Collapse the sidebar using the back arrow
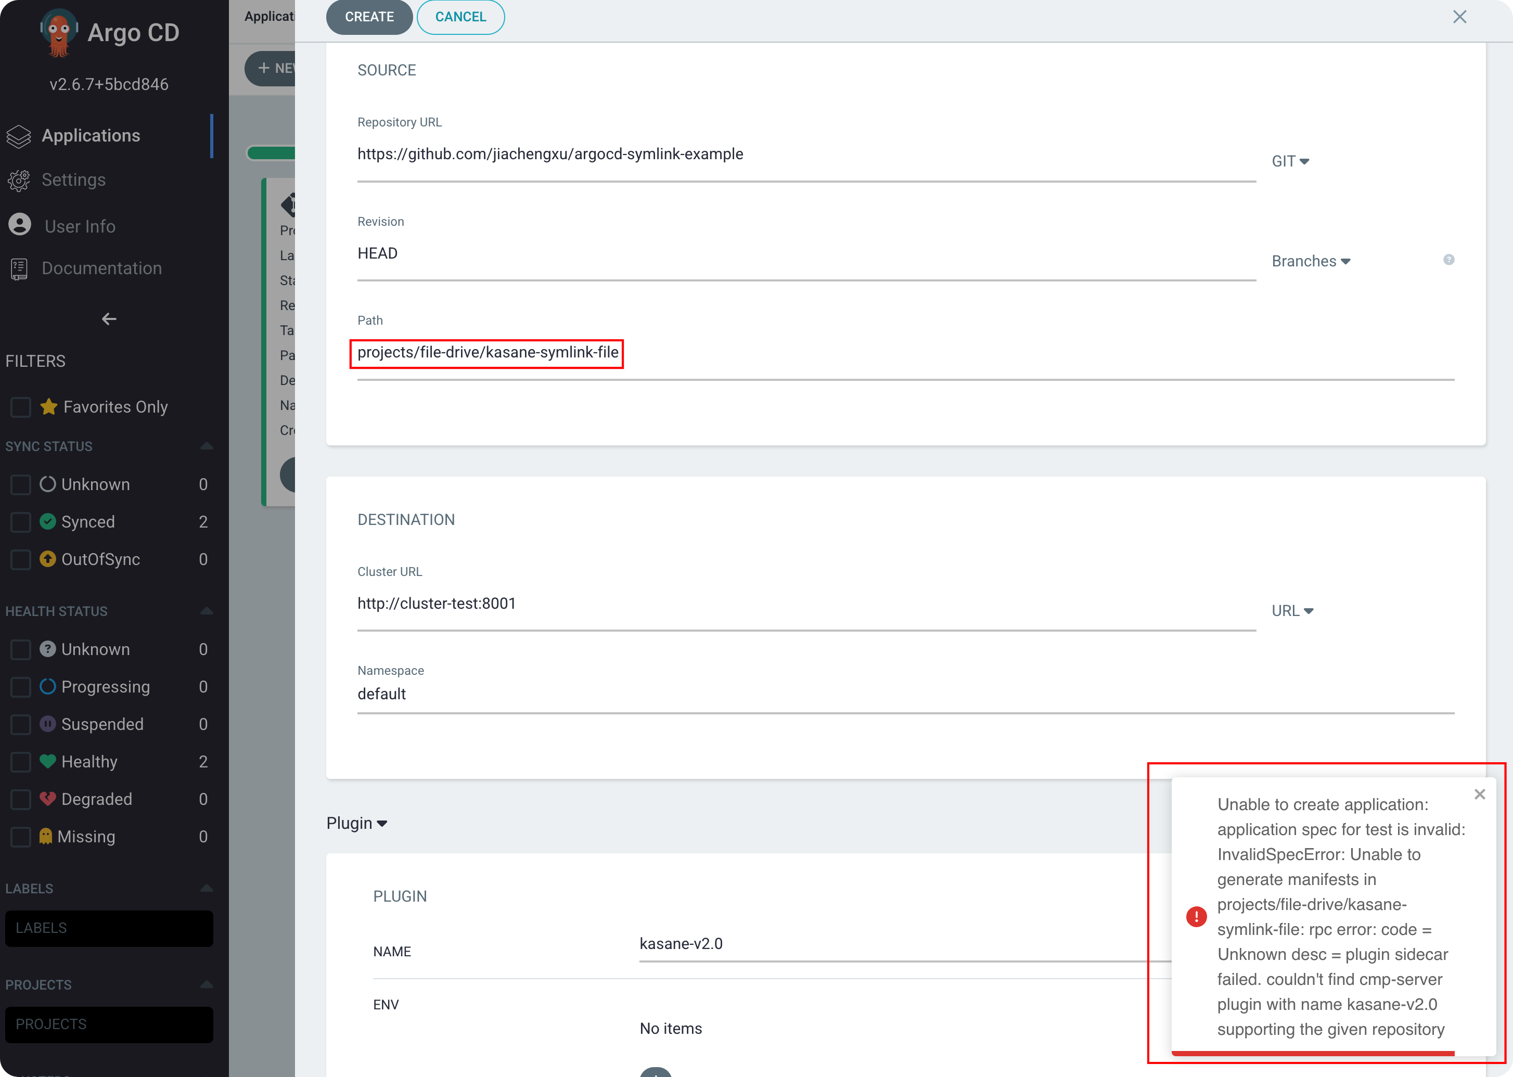This screenshot has height=1077, width=1513. coord(109,319)
